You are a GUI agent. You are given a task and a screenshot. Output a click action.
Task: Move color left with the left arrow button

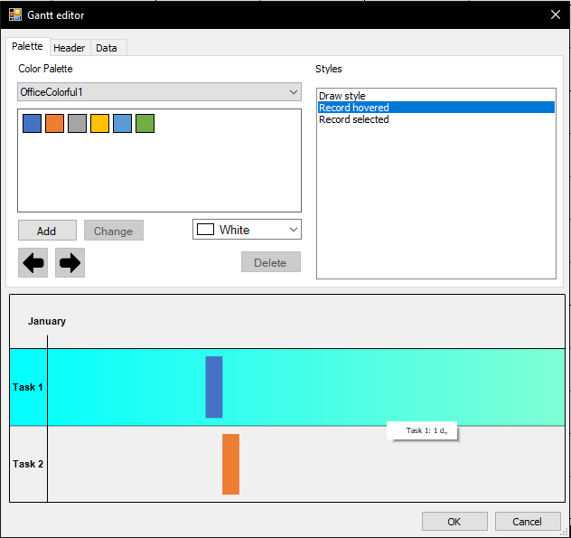click(x=33, y=263)
